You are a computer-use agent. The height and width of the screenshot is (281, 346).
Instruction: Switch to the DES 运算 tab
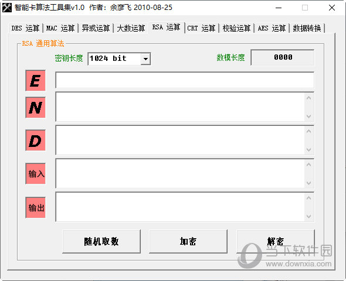[25, 29]
